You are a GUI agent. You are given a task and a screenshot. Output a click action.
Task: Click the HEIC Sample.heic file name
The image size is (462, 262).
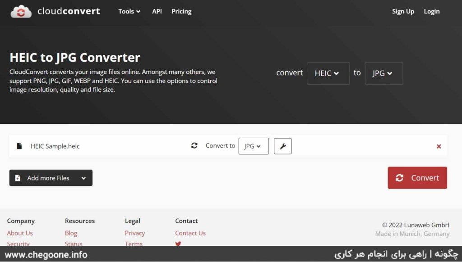click(55, 146)
